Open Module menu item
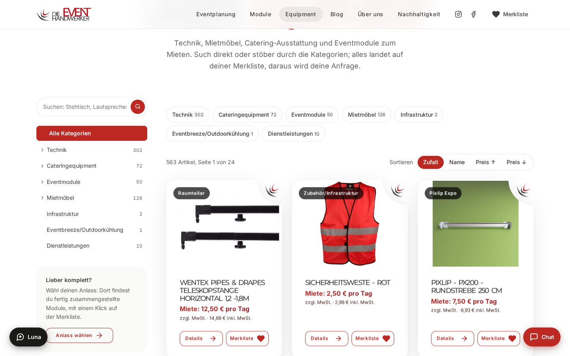This screenshot has height=356, width=570. (260, 14)
